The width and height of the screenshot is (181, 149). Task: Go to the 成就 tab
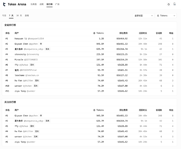[x=42, y=4]
